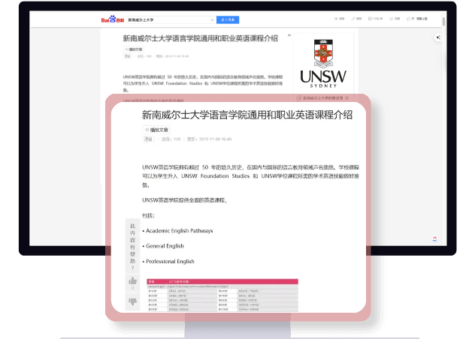Click the General English bullet item

pos(164,246)
